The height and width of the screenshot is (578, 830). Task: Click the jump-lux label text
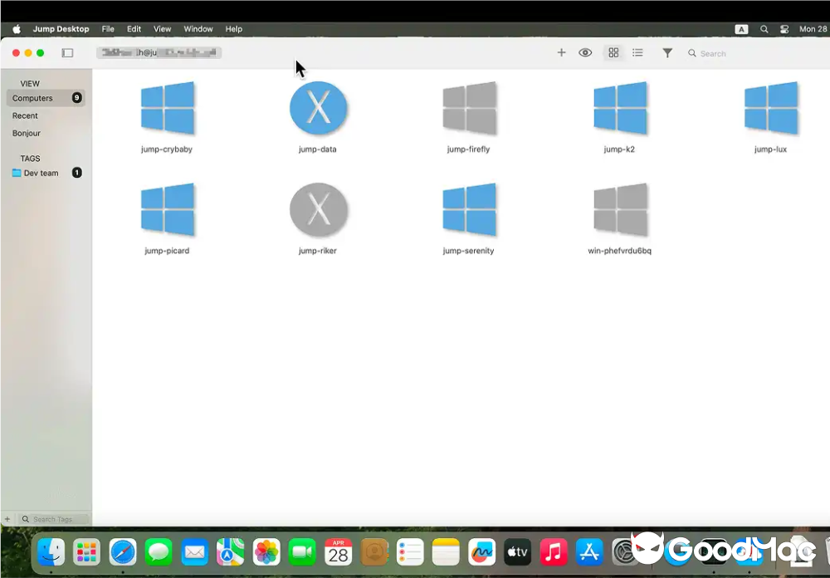click(x=771, y=149)
